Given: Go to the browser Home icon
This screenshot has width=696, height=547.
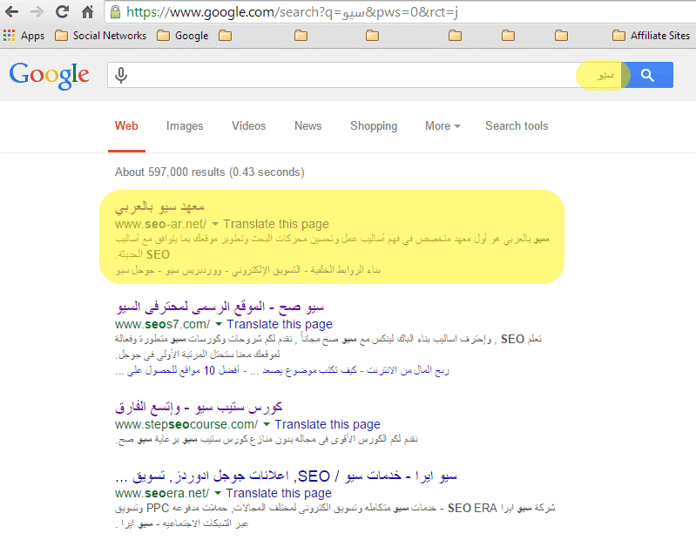Looking at the screenshot, I should [x=87, y=11].
